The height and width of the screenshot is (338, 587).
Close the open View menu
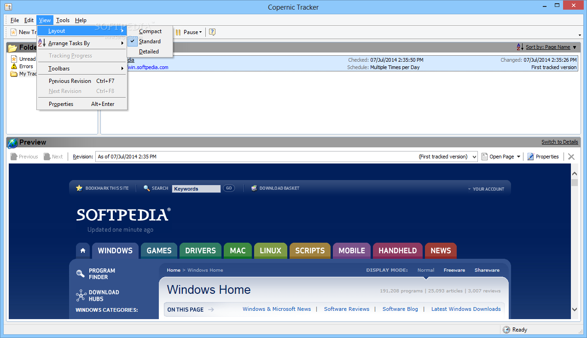[x=45, y=20]
